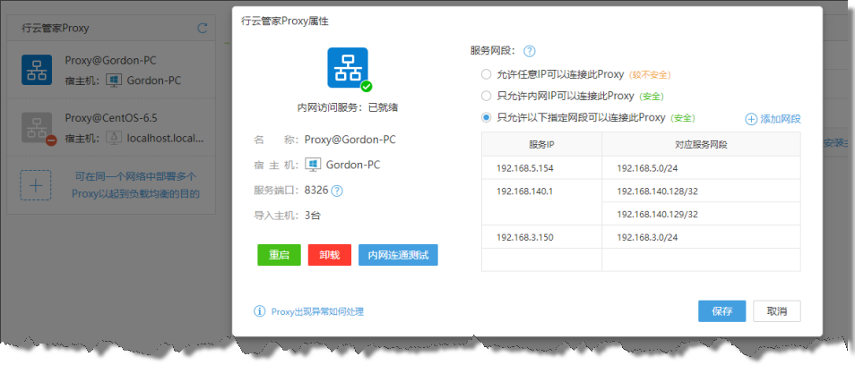Image resolution: width=855 pixels, height=365 pixels.
Task: Select the Proxy@CentOS-6.5 offline proxy icon
Action: click(x=37, y=128)
